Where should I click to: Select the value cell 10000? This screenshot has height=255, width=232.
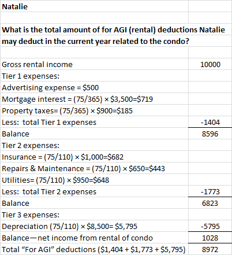[210, 64]
